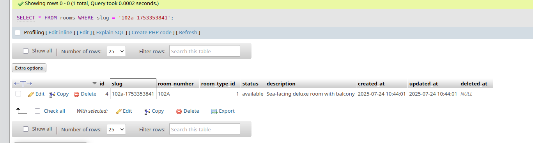Open the top Number of rows dropdown
The height and width of the screenshot is (143, 533).
(116, 51)
